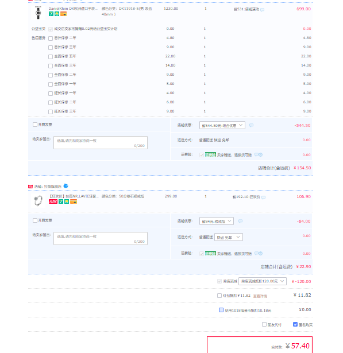Click the red 618 badge under ring product
This screenshot has height=353, width=343.
point(53,201)
